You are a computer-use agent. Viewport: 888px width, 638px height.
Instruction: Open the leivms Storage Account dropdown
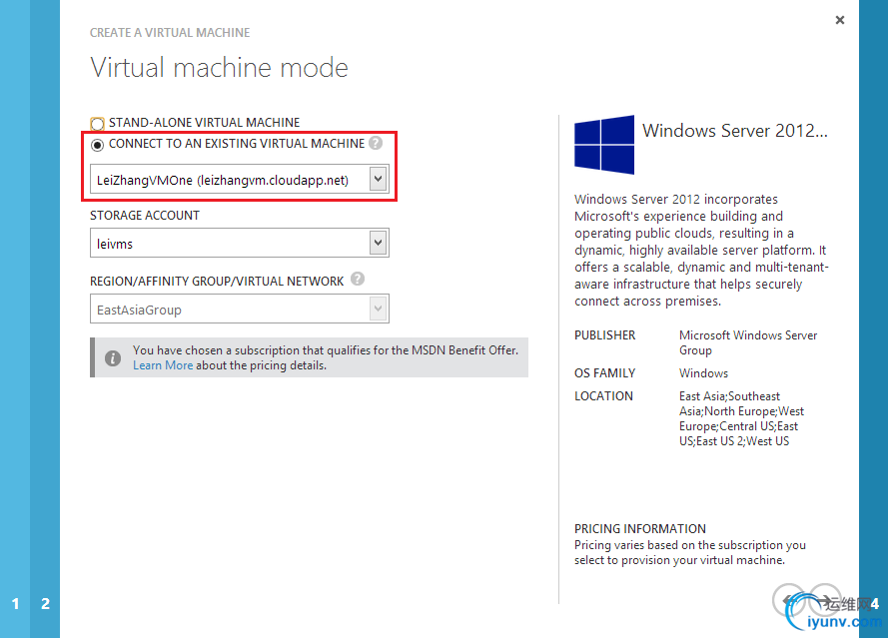click(x=239, y=244)
